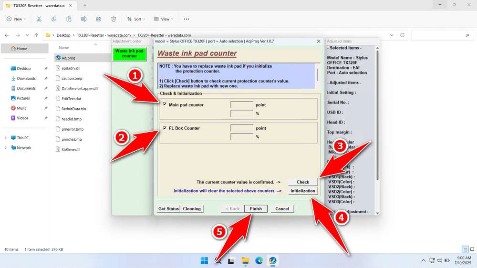Refresh the Explorer folder view
Viewport: 477px width, 268px height.
click(402, 35)
